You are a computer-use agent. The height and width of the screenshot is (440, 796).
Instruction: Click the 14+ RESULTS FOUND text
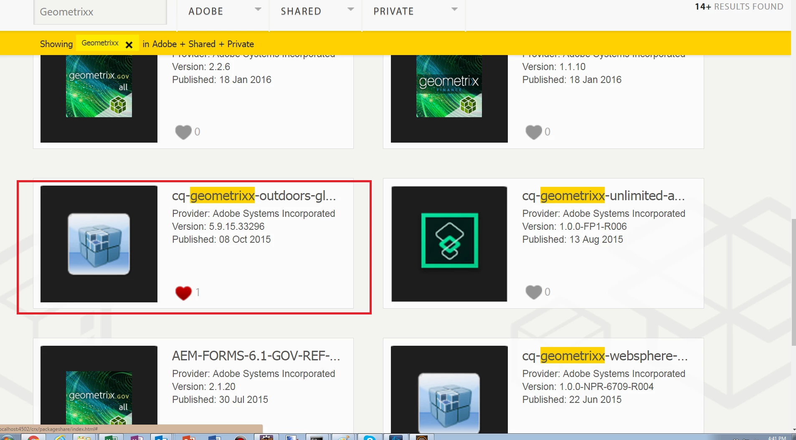coord(739,7)
